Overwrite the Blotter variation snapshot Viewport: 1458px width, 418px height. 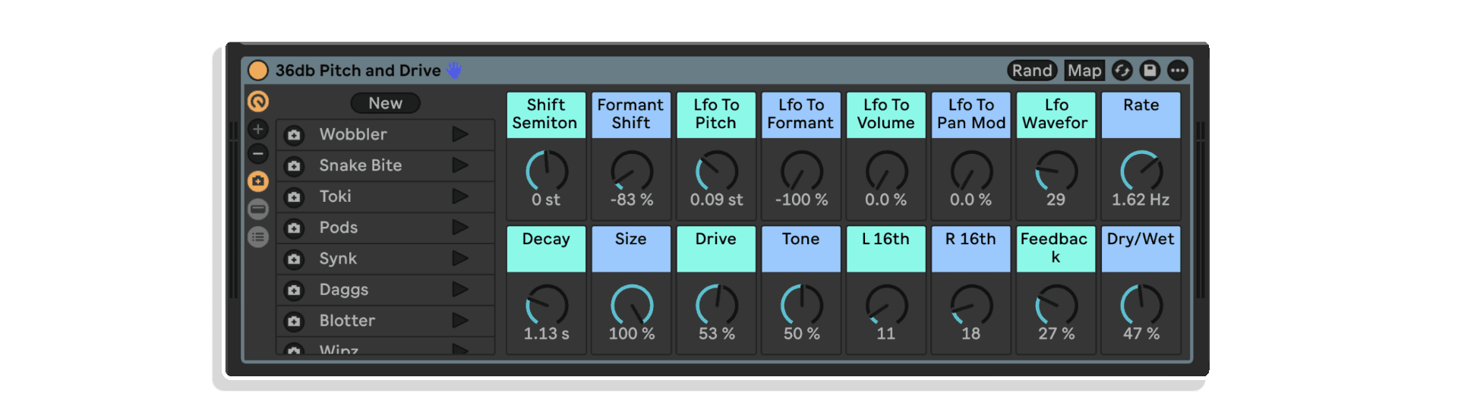[x=294, y=322]
